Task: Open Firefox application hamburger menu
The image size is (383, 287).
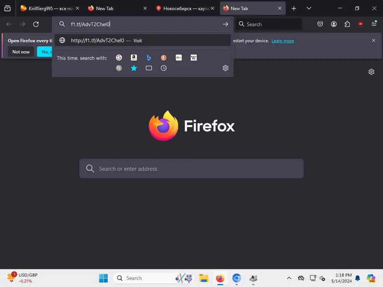Action: coord(374,24)
